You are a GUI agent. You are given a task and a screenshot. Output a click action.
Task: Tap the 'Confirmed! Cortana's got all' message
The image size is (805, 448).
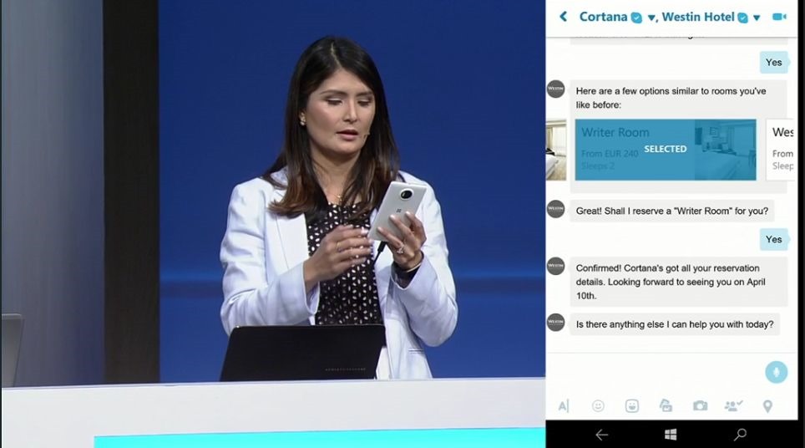(x=678, y=282)
